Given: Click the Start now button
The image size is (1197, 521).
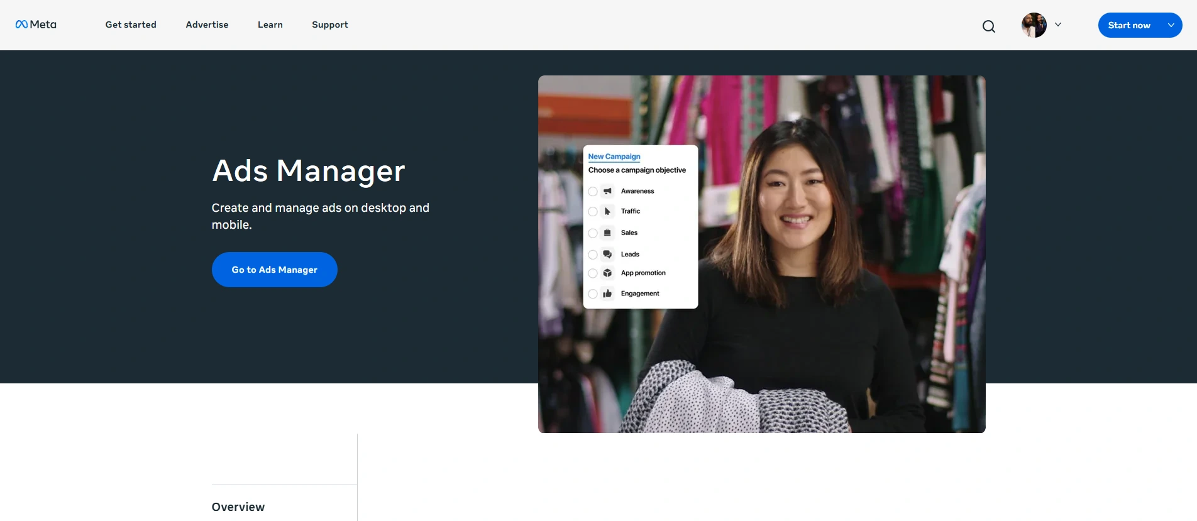Looking at the screenshot, I should click(1129, 25).
